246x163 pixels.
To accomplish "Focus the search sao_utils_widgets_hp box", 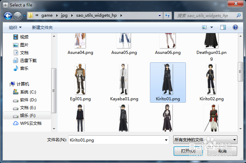I will (x=206, y=15).
